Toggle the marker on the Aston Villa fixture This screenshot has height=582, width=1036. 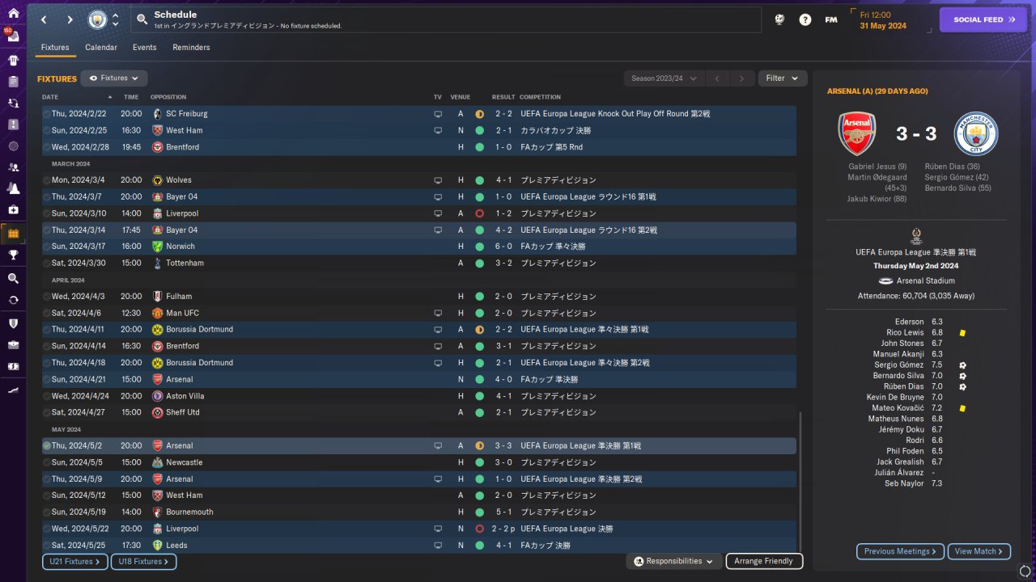coord(46,396)
